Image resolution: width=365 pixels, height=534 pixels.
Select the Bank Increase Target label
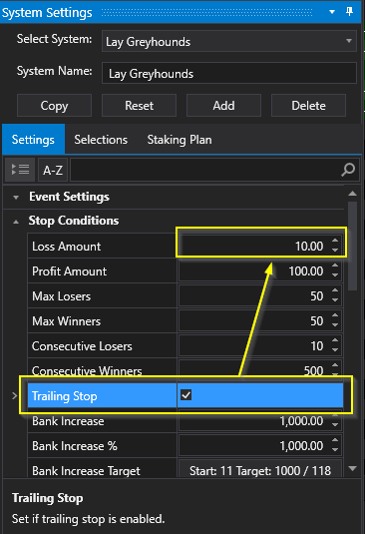coord(86,471)
